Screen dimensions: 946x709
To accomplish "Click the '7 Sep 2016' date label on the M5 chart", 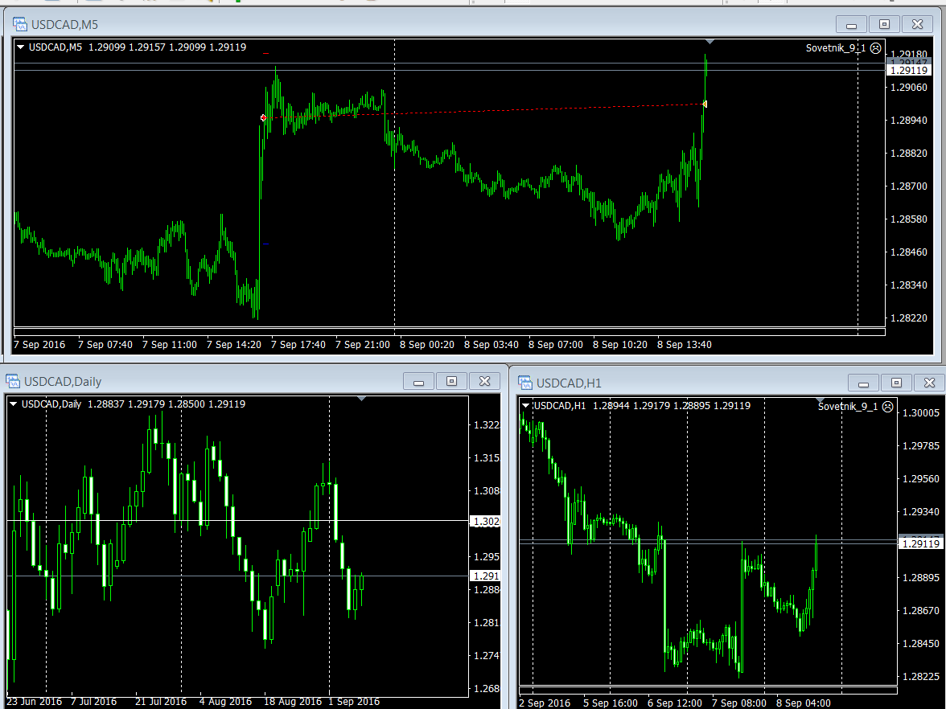I will [39, 345].
